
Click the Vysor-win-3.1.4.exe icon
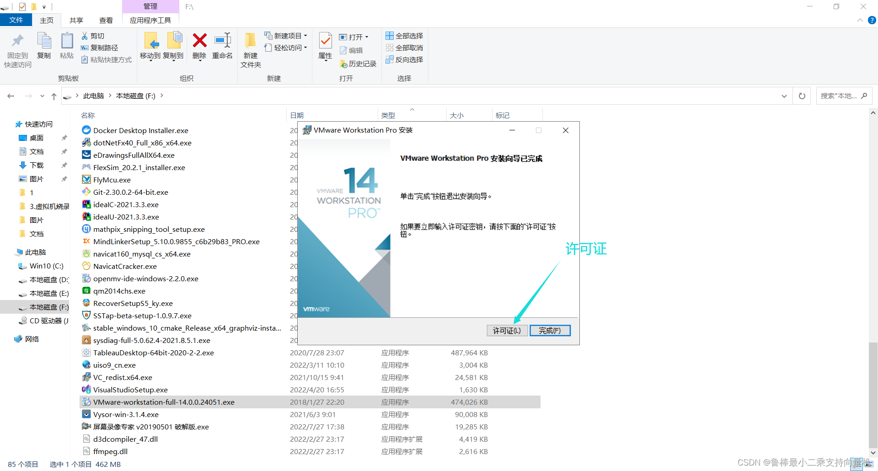tap(86, 414)
